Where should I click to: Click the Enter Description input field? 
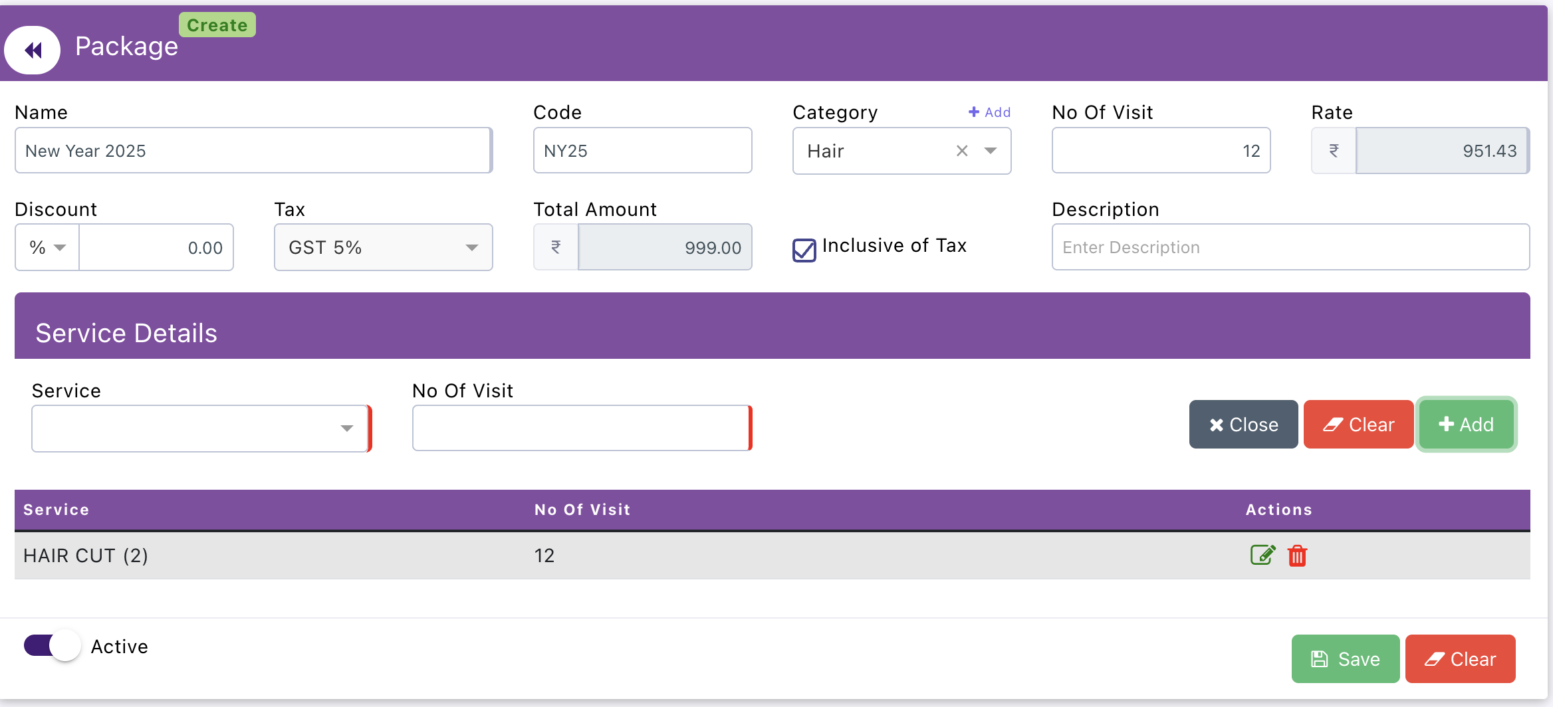[1290, 247]
